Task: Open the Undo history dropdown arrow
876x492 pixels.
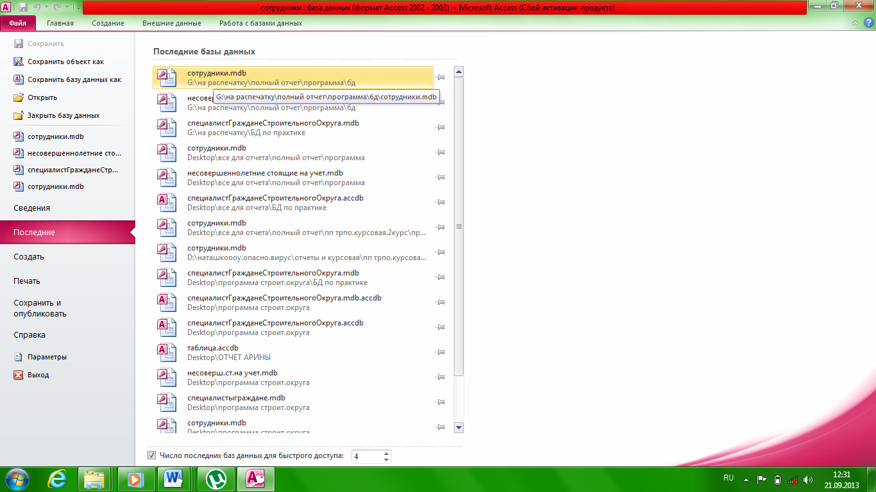Action: 47,7
